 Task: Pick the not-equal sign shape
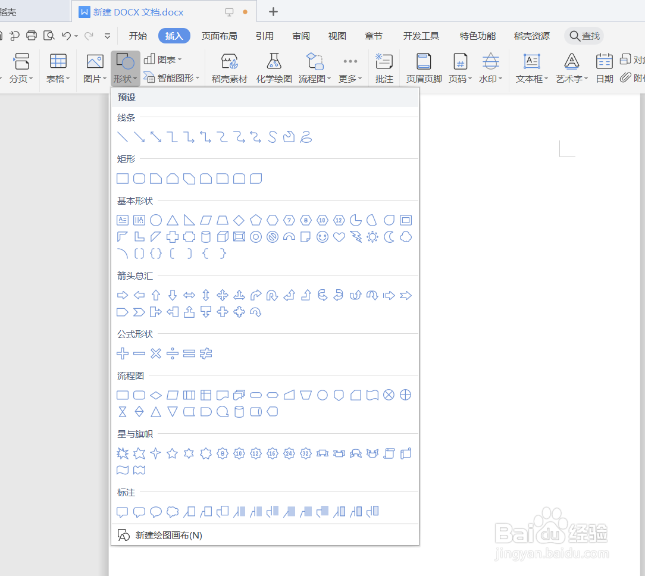point(206,353)
